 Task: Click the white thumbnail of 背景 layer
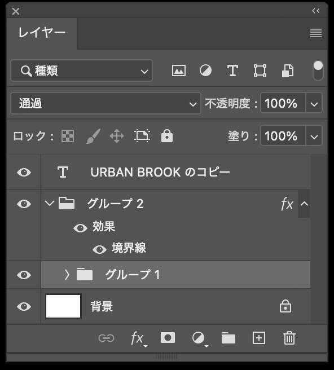pyautogui.click(x=63, y=306)
